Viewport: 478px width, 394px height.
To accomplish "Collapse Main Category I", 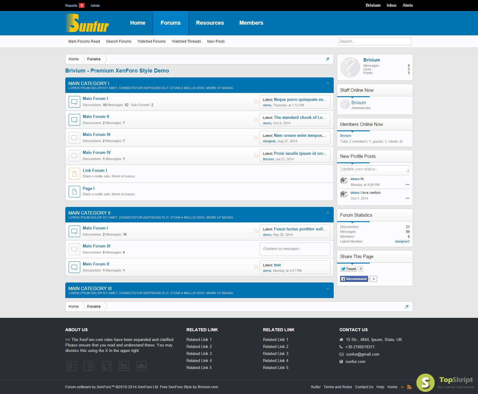I will coord(328,83).
